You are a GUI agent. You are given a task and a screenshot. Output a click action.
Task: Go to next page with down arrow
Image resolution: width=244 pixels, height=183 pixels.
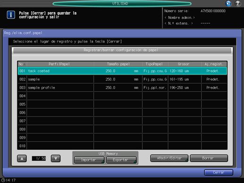click(x=56, y=158)
